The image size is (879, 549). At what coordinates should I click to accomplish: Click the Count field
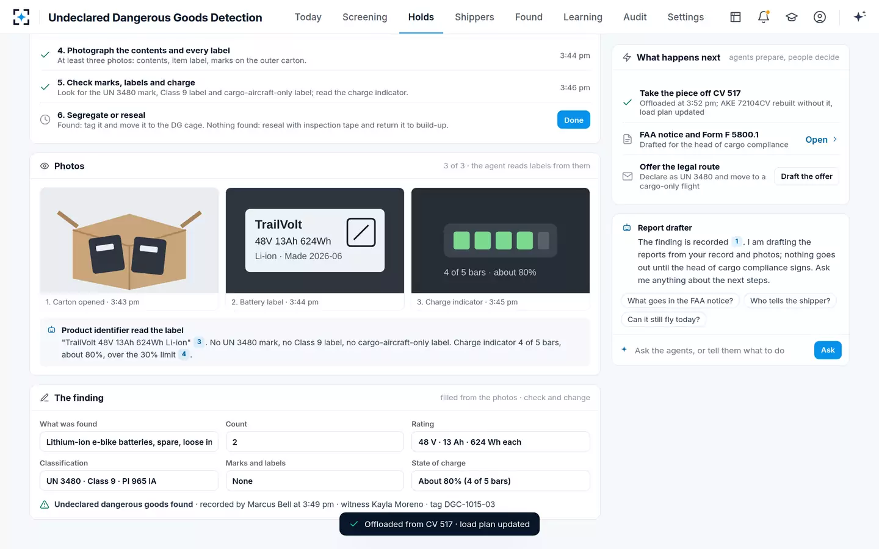tap(315, 442)
